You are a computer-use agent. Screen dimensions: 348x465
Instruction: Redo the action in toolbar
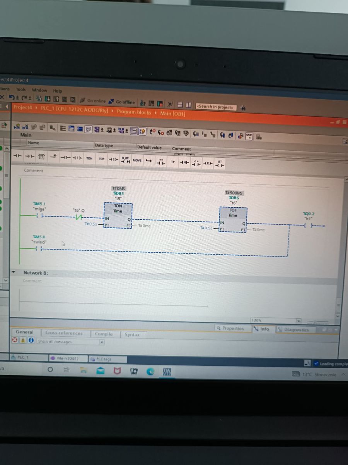[x=24, y=98]
